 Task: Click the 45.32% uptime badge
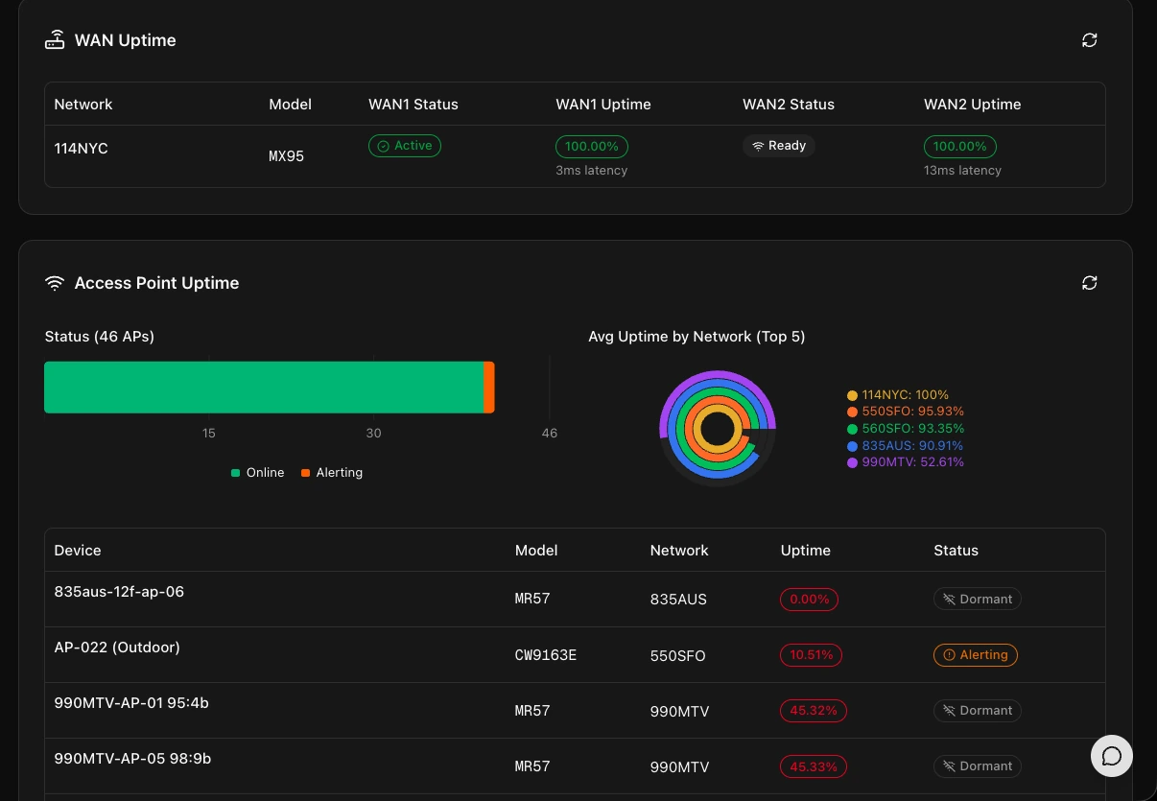(814, 711)
